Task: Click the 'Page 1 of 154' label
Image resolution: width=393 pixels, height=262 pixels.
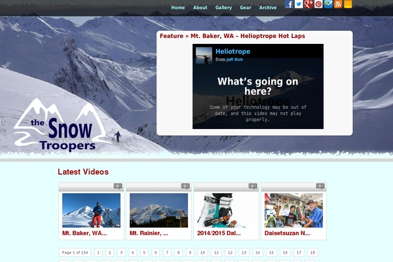Action: click(75, 252)
